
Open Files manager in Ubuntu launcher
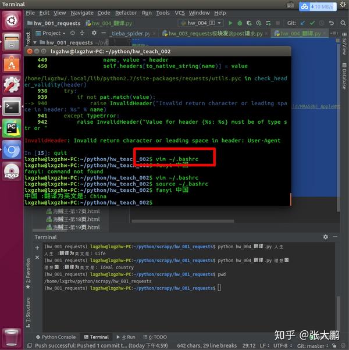pyautogui.click(x=12, y=42)
